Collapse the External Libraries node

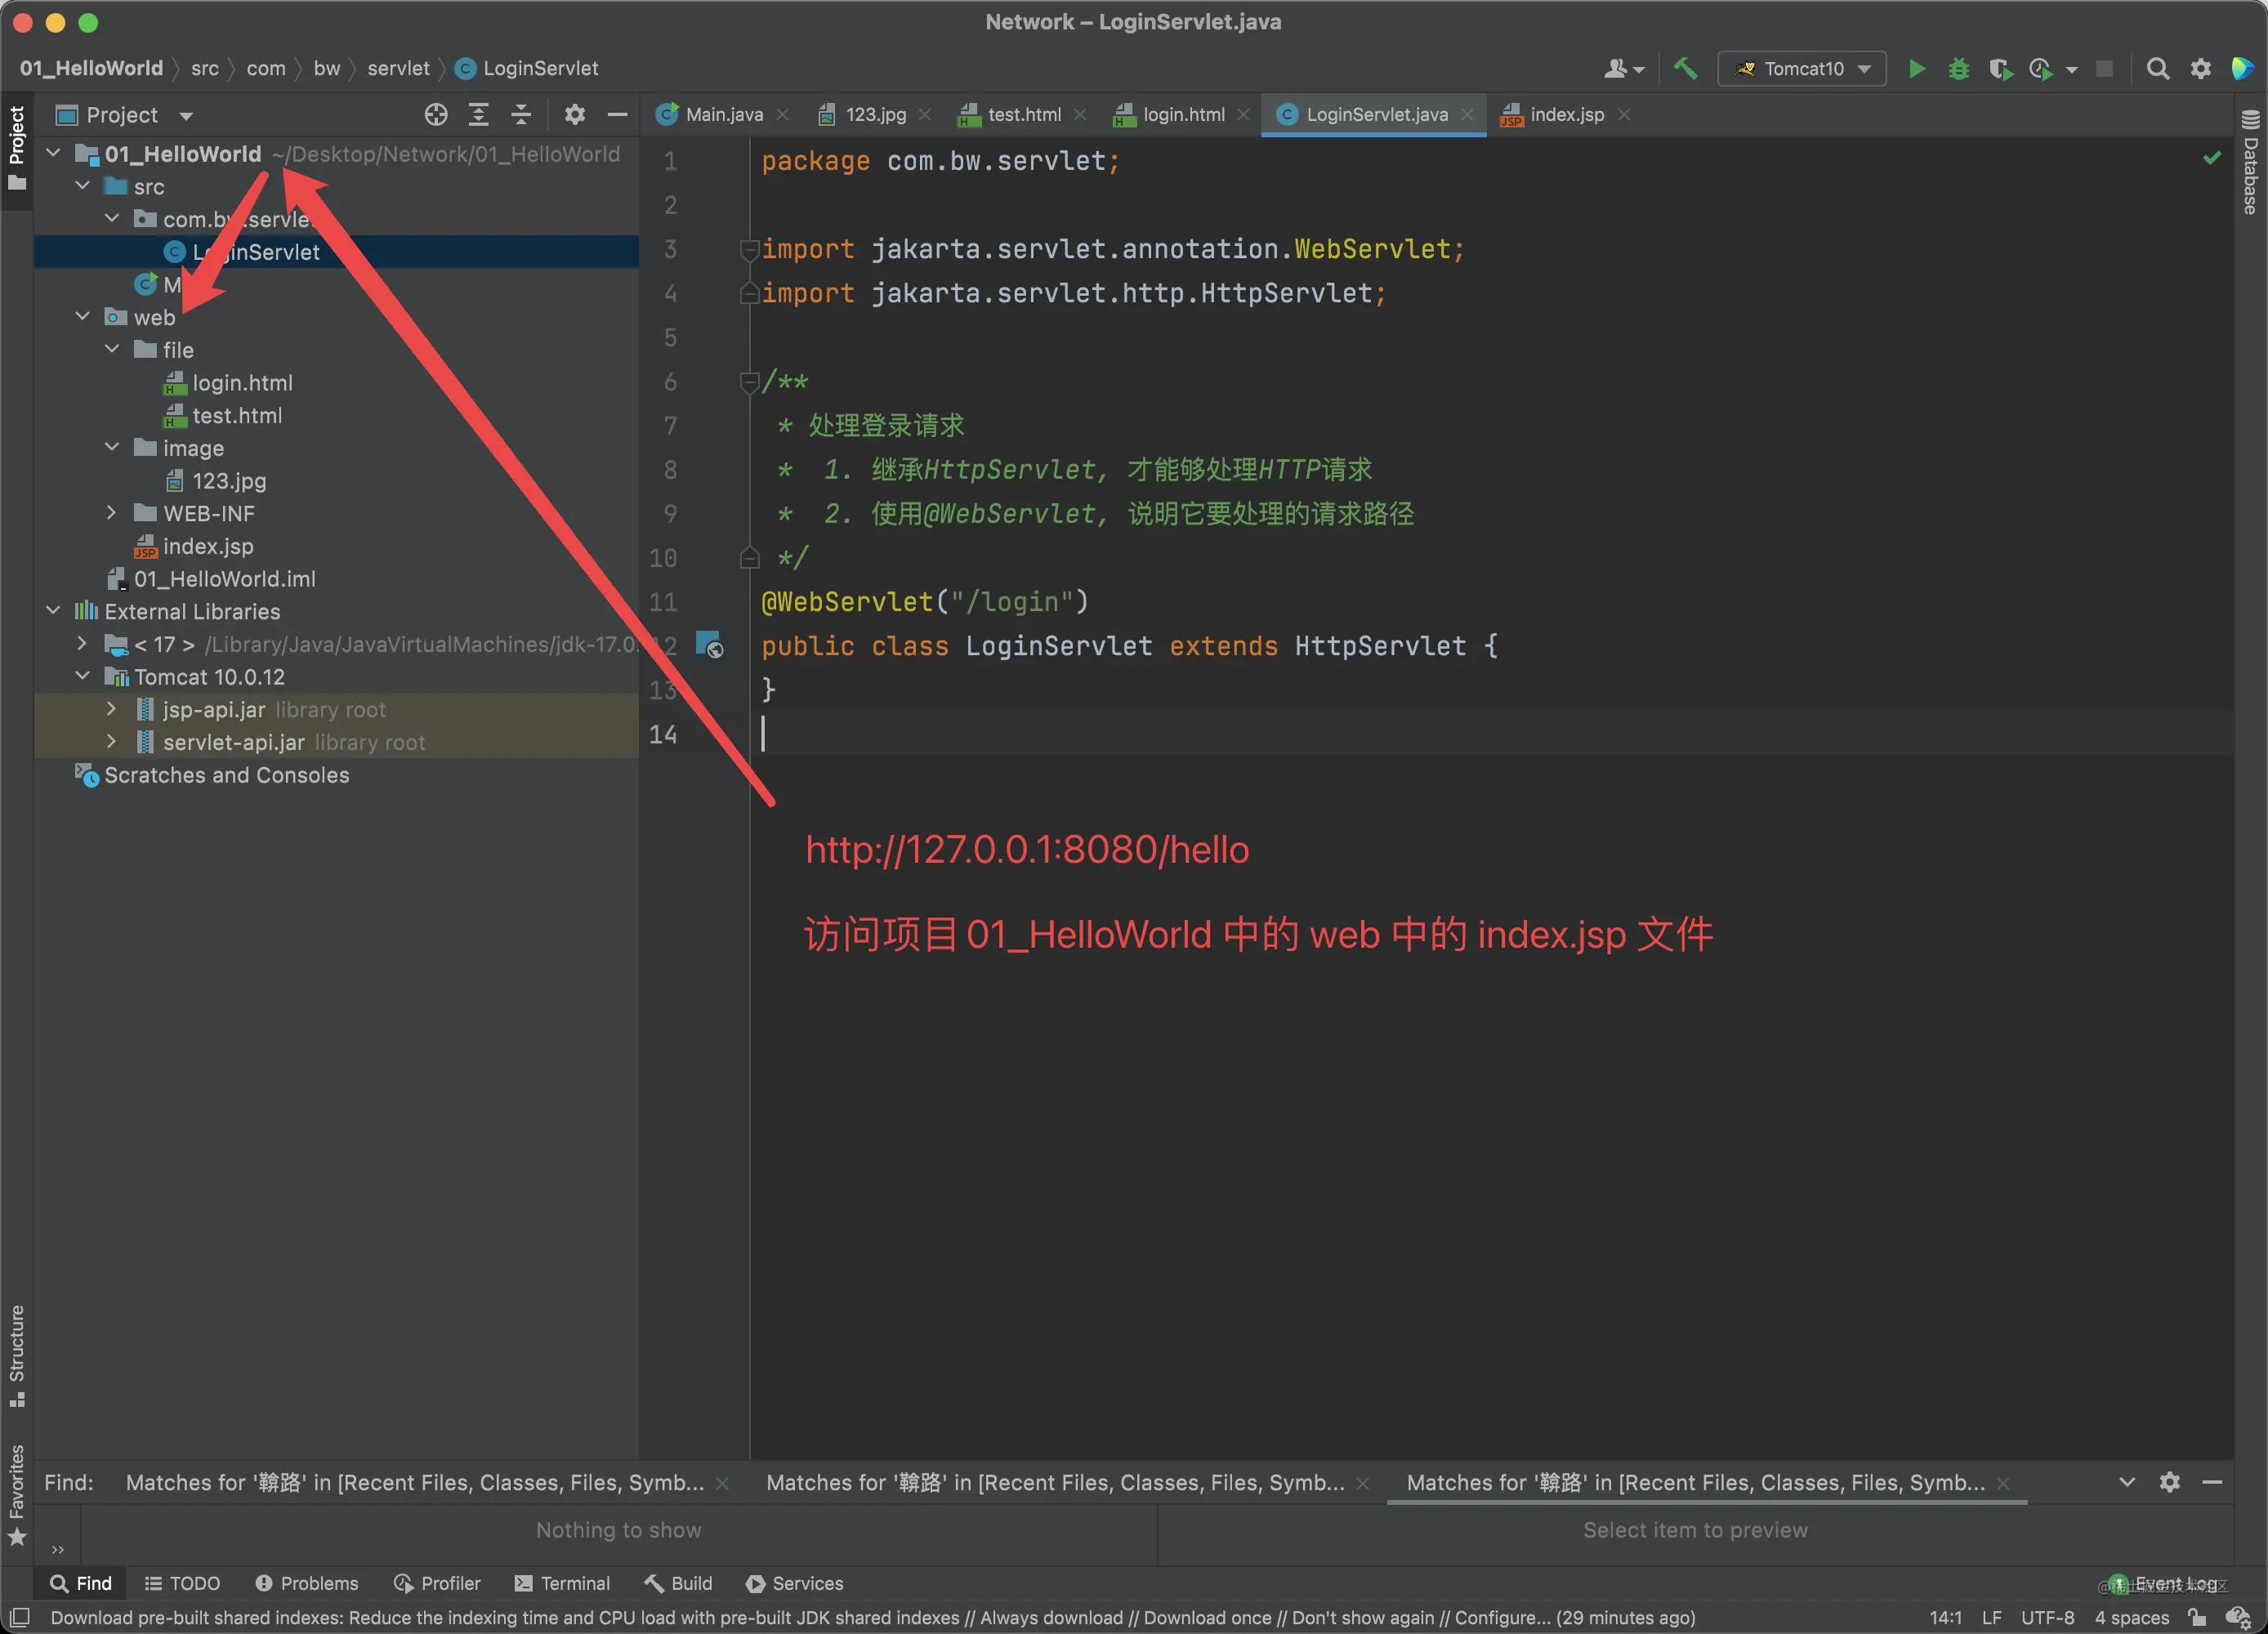pyautogui.click(x=54, y=610)
